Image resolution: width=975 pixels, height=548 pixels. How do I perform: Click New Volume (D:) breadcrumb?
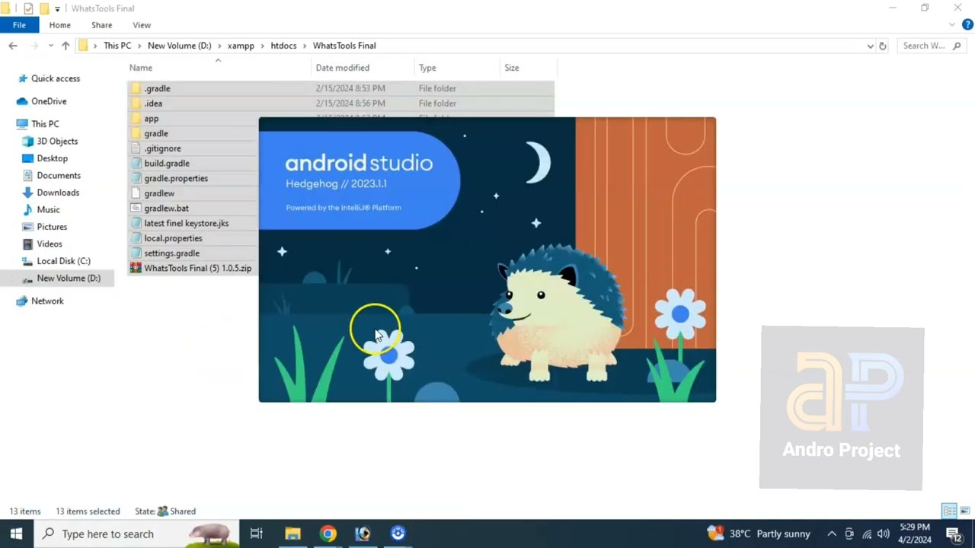(x=179, y=46)
